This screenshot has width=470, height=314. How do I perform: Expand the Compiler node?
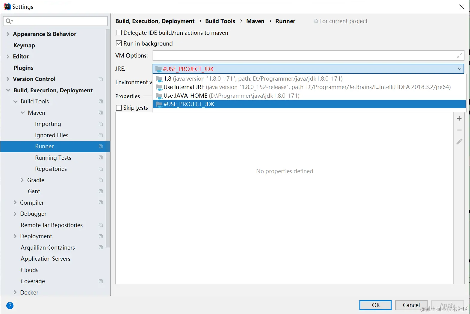[x=15, y=203]
